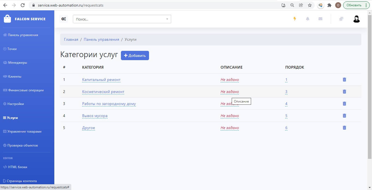Click the page vertical scrollbar

[x=370, y=85]
